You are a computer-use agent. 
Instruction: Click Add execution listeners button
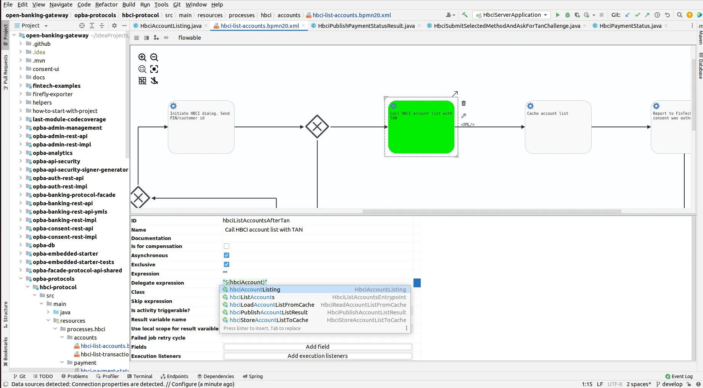pyautogui.click(x=318, y=356)
